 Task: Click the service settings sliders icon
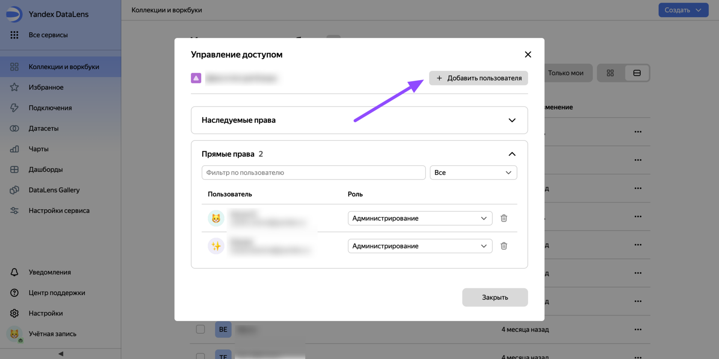coord(14,211)
